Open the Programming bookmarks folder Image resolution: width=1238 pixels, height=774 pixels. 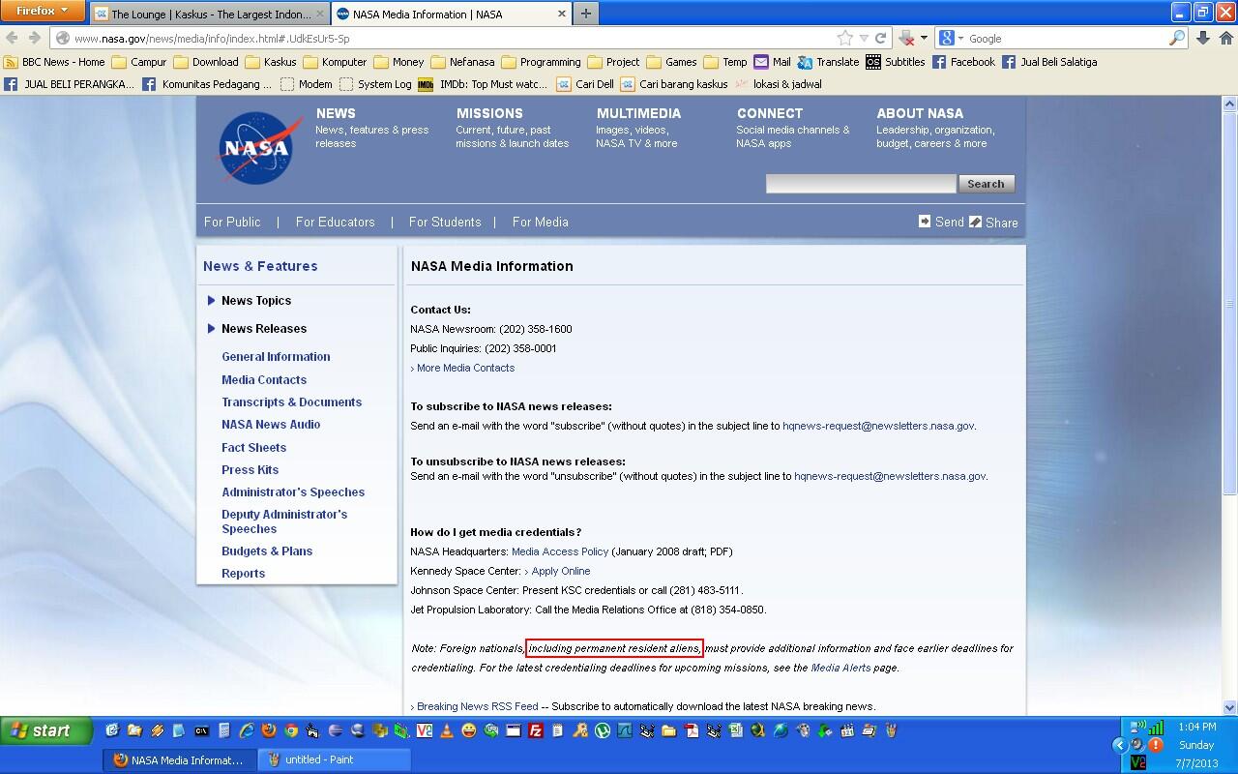pos(541,62)
